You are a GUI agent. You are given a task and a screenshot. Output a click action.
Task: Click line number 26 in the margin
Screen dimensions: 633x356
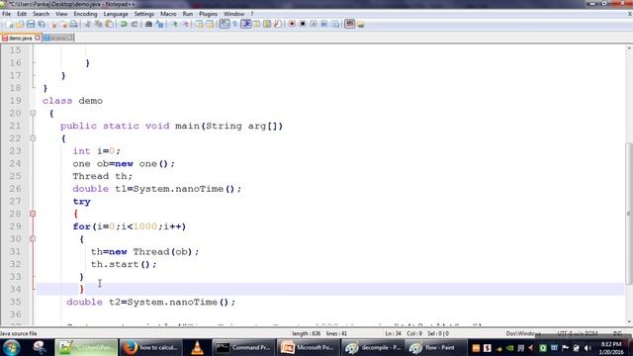[16, 189]
